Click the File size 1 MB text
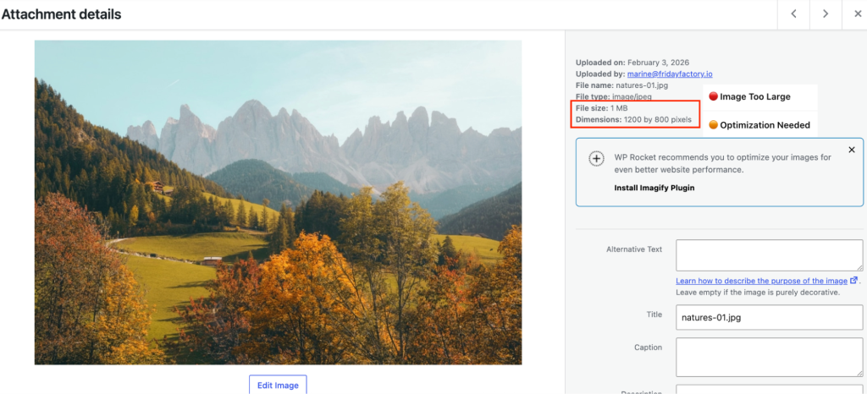 (x=602, y=108)
